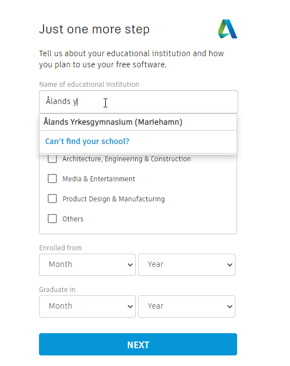Click the Enrolled from label text
Image resolution: width=290 pixels, height=366 pixels.
point(61,248)
